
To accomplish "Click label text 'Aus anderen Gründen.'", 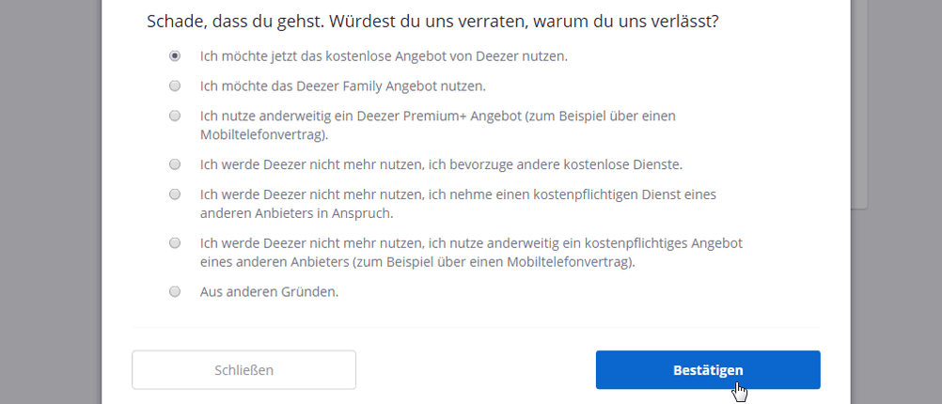I will (269, 291).
